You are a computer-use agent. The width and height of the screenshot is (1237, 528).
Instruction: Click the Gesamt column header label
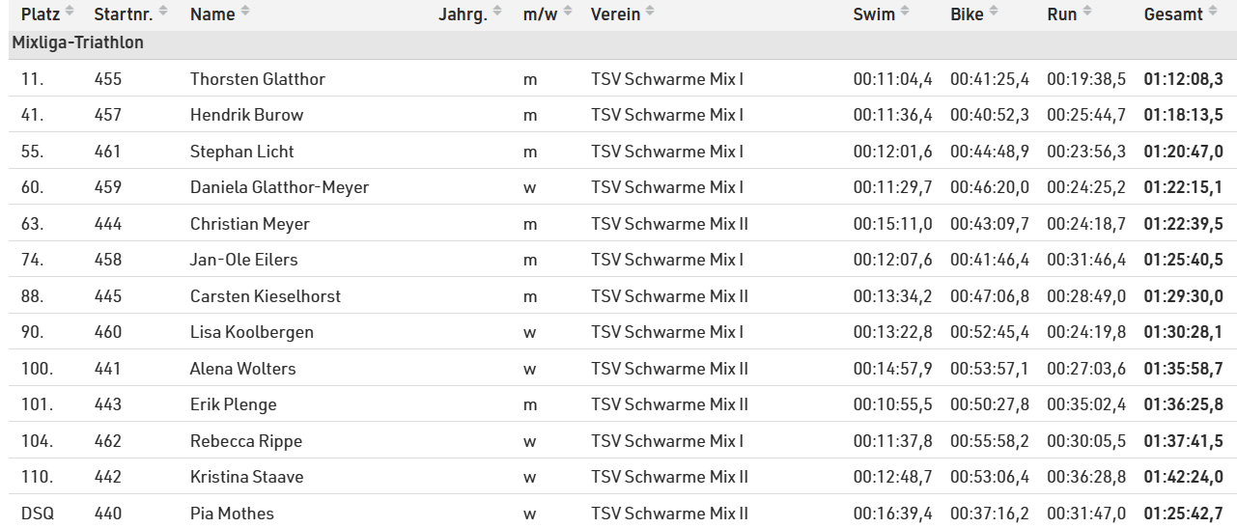click(1173, 14)
